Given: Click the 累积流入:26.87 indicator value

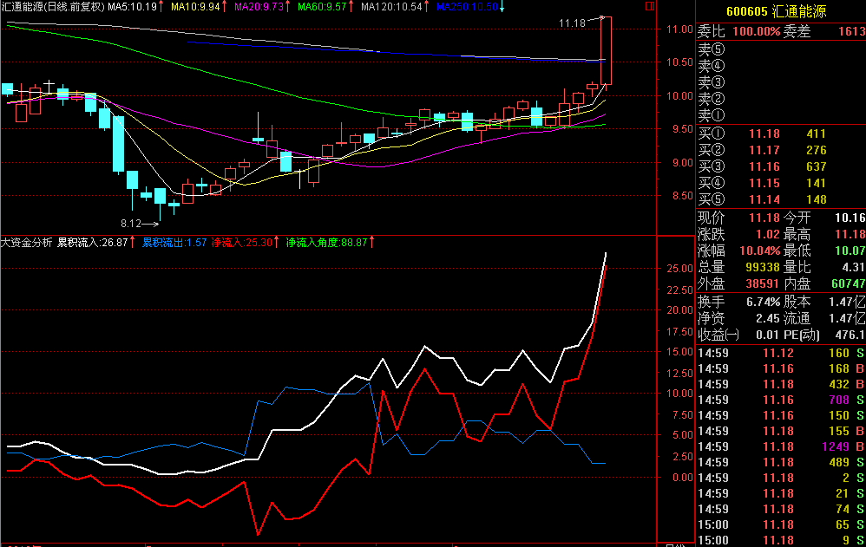Looking at the screenshot, I should pos(93,243).
